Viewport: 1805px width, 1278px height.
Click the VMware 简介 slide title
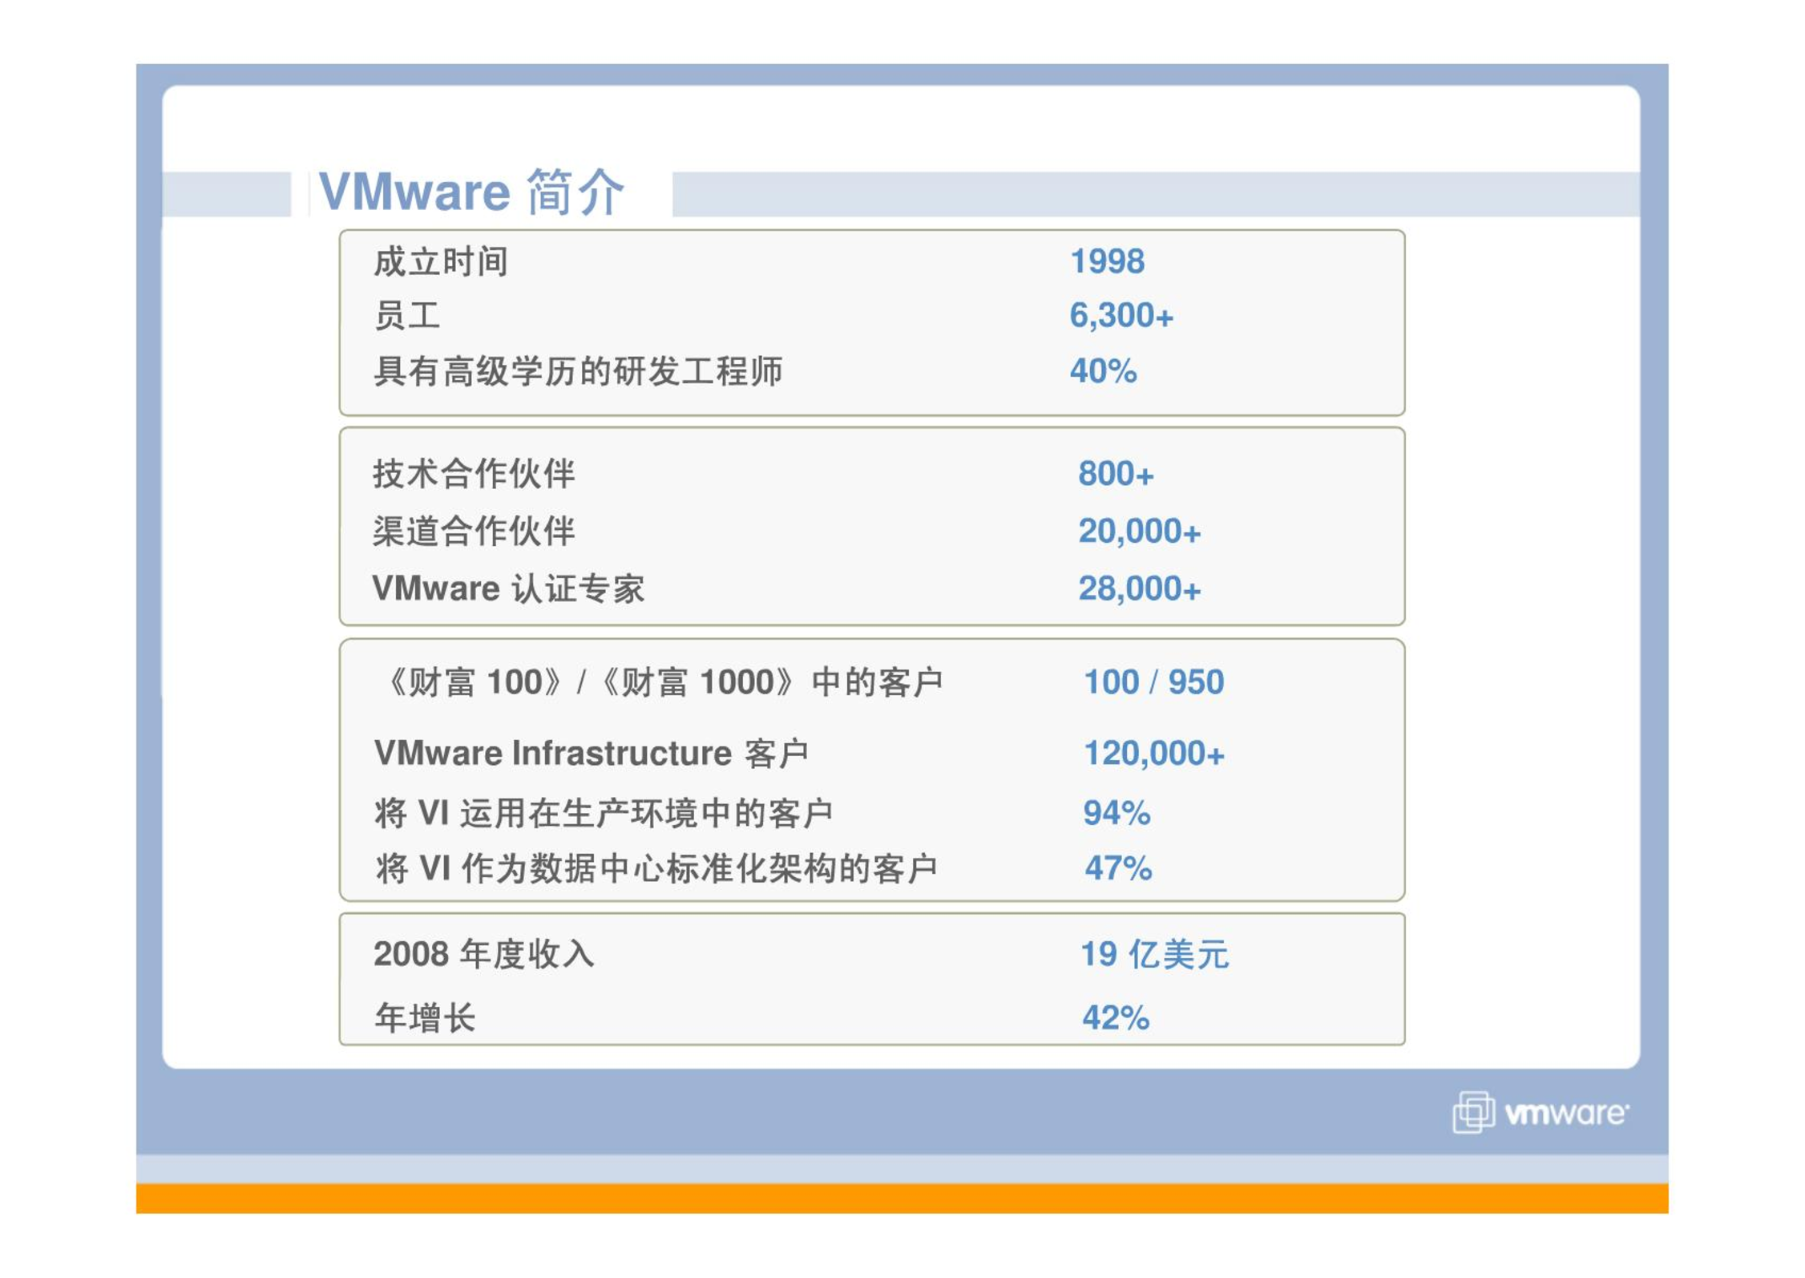click(x=470, y=192)
